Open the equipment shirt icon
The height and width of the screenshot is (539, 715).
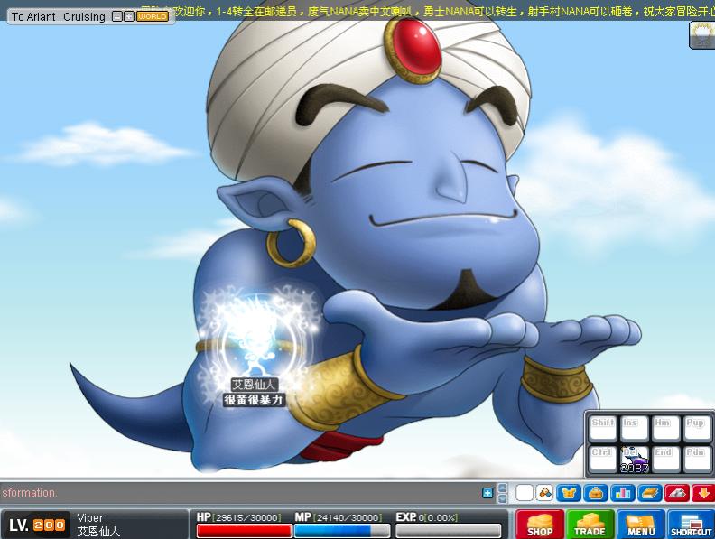pos(568,493)
